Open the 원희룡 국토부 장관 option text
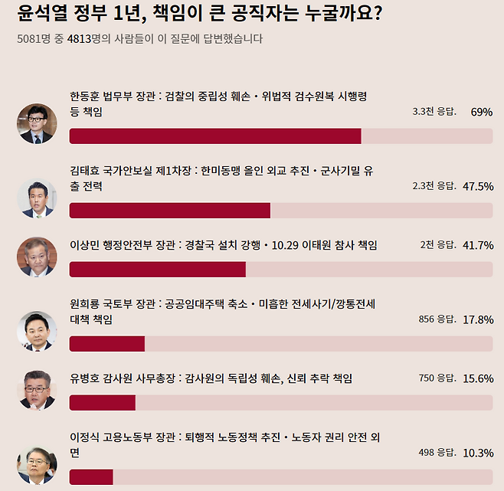 (x=222, y=312)
